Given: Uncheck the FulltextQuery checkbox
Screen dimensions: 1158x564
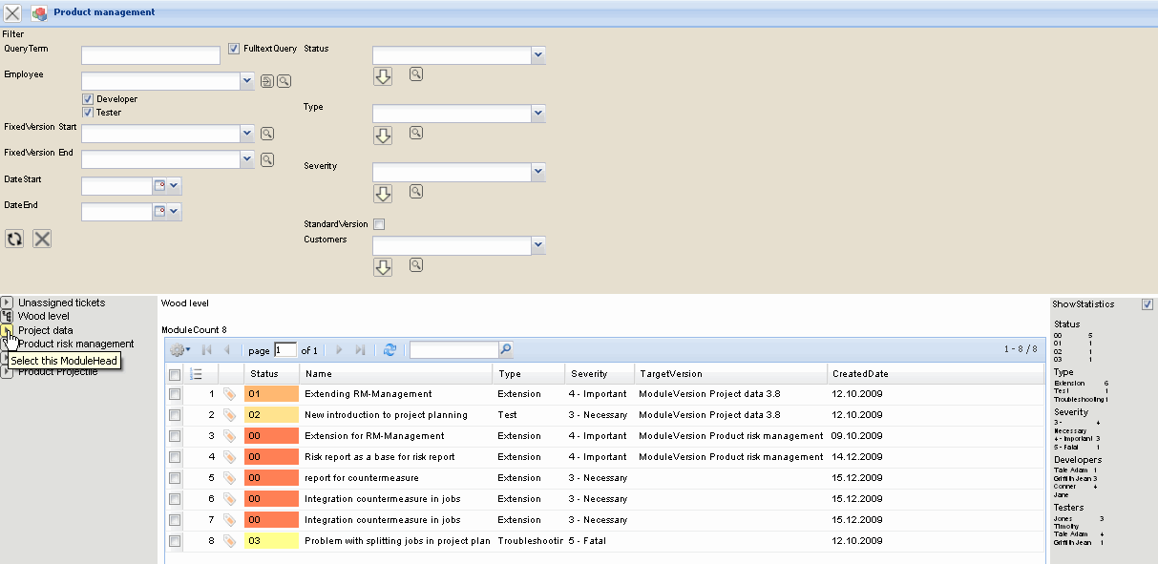Looking at the screenshot, I should (234, 48).
